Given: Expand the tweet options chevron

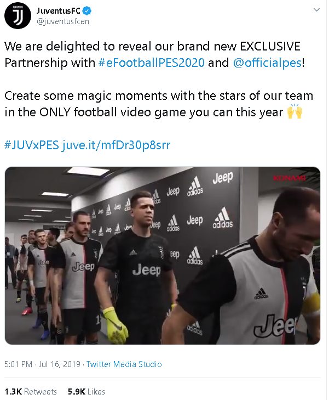Looking at the screenshot, I should tap(316, 10).
